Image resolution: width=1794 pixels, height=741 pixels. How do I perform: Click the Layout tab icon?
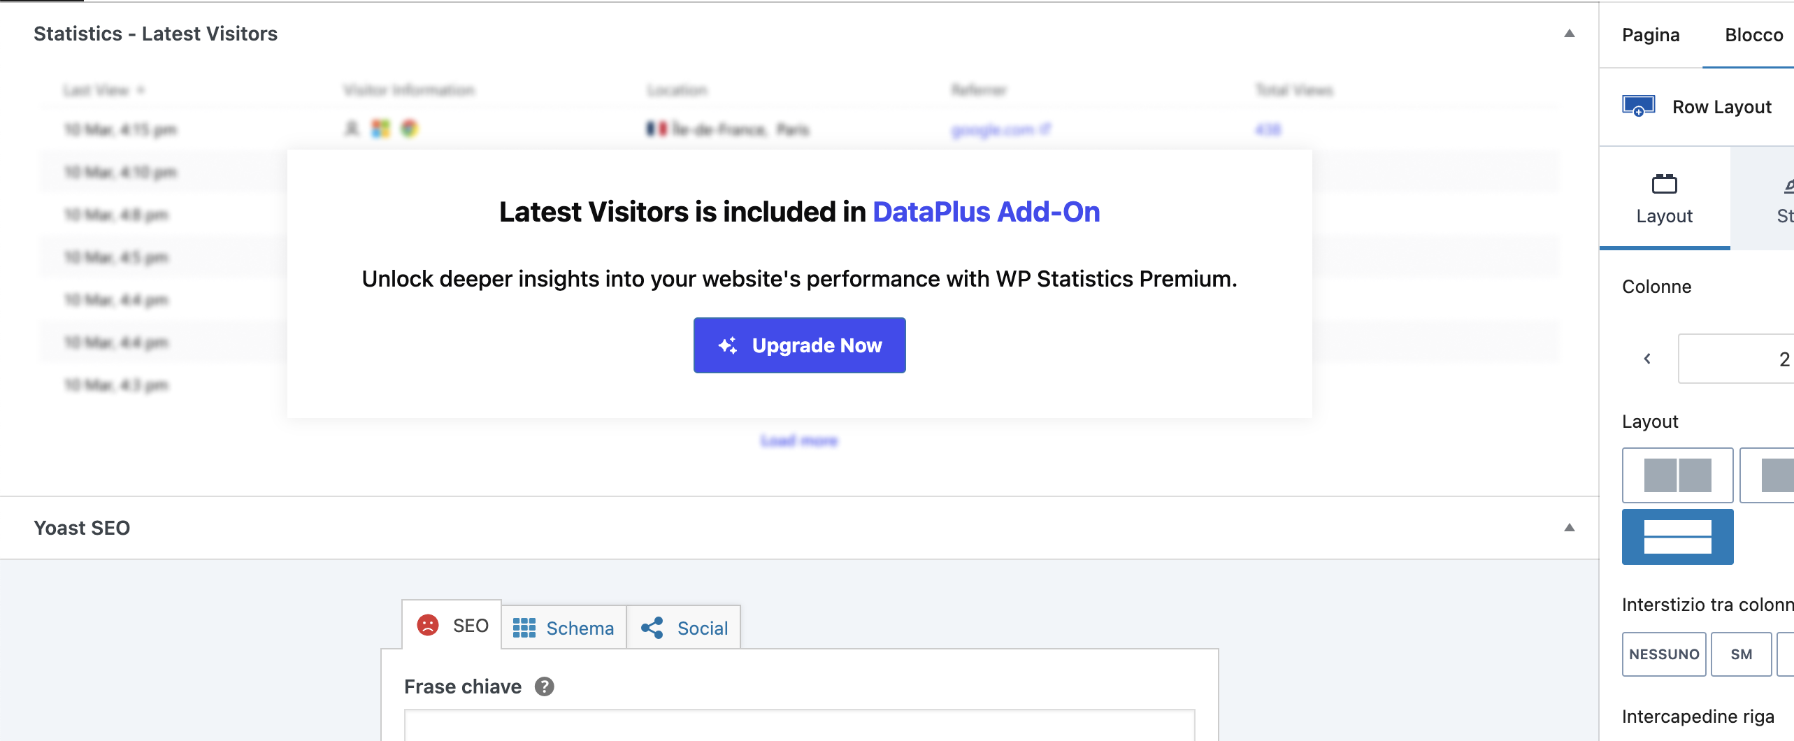(1664, 185)
